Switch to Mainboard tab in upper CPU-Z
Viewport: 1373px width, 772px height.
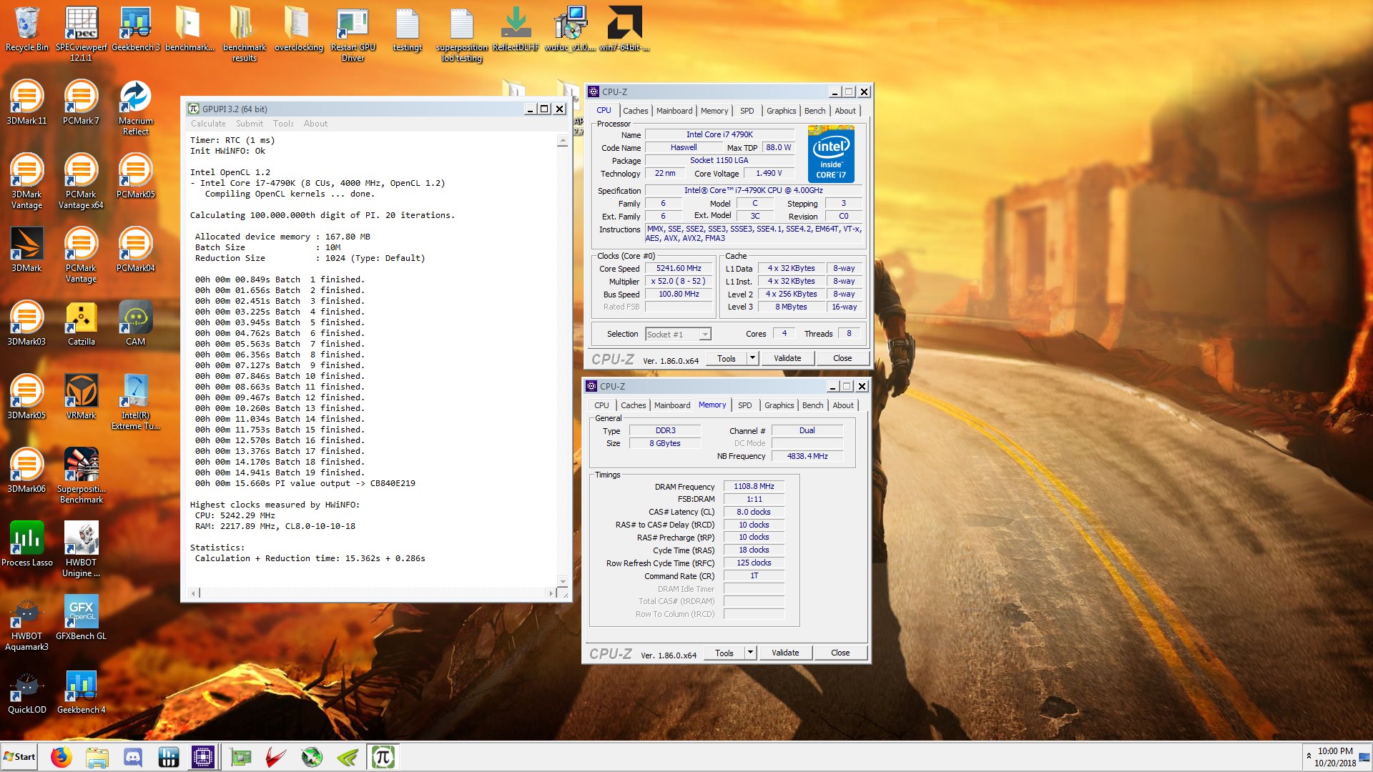click(x=674, y=111)
